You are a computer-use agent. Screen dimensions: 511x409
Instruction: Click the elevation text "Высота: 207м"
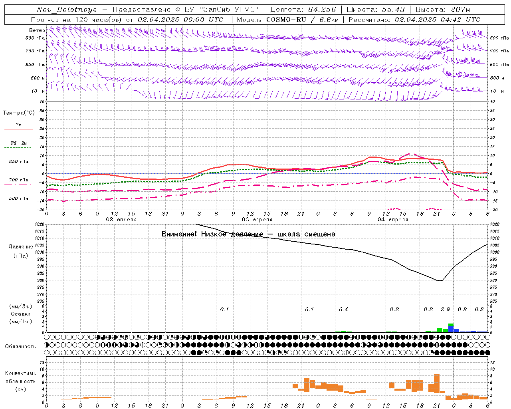[x=443, y=10]
